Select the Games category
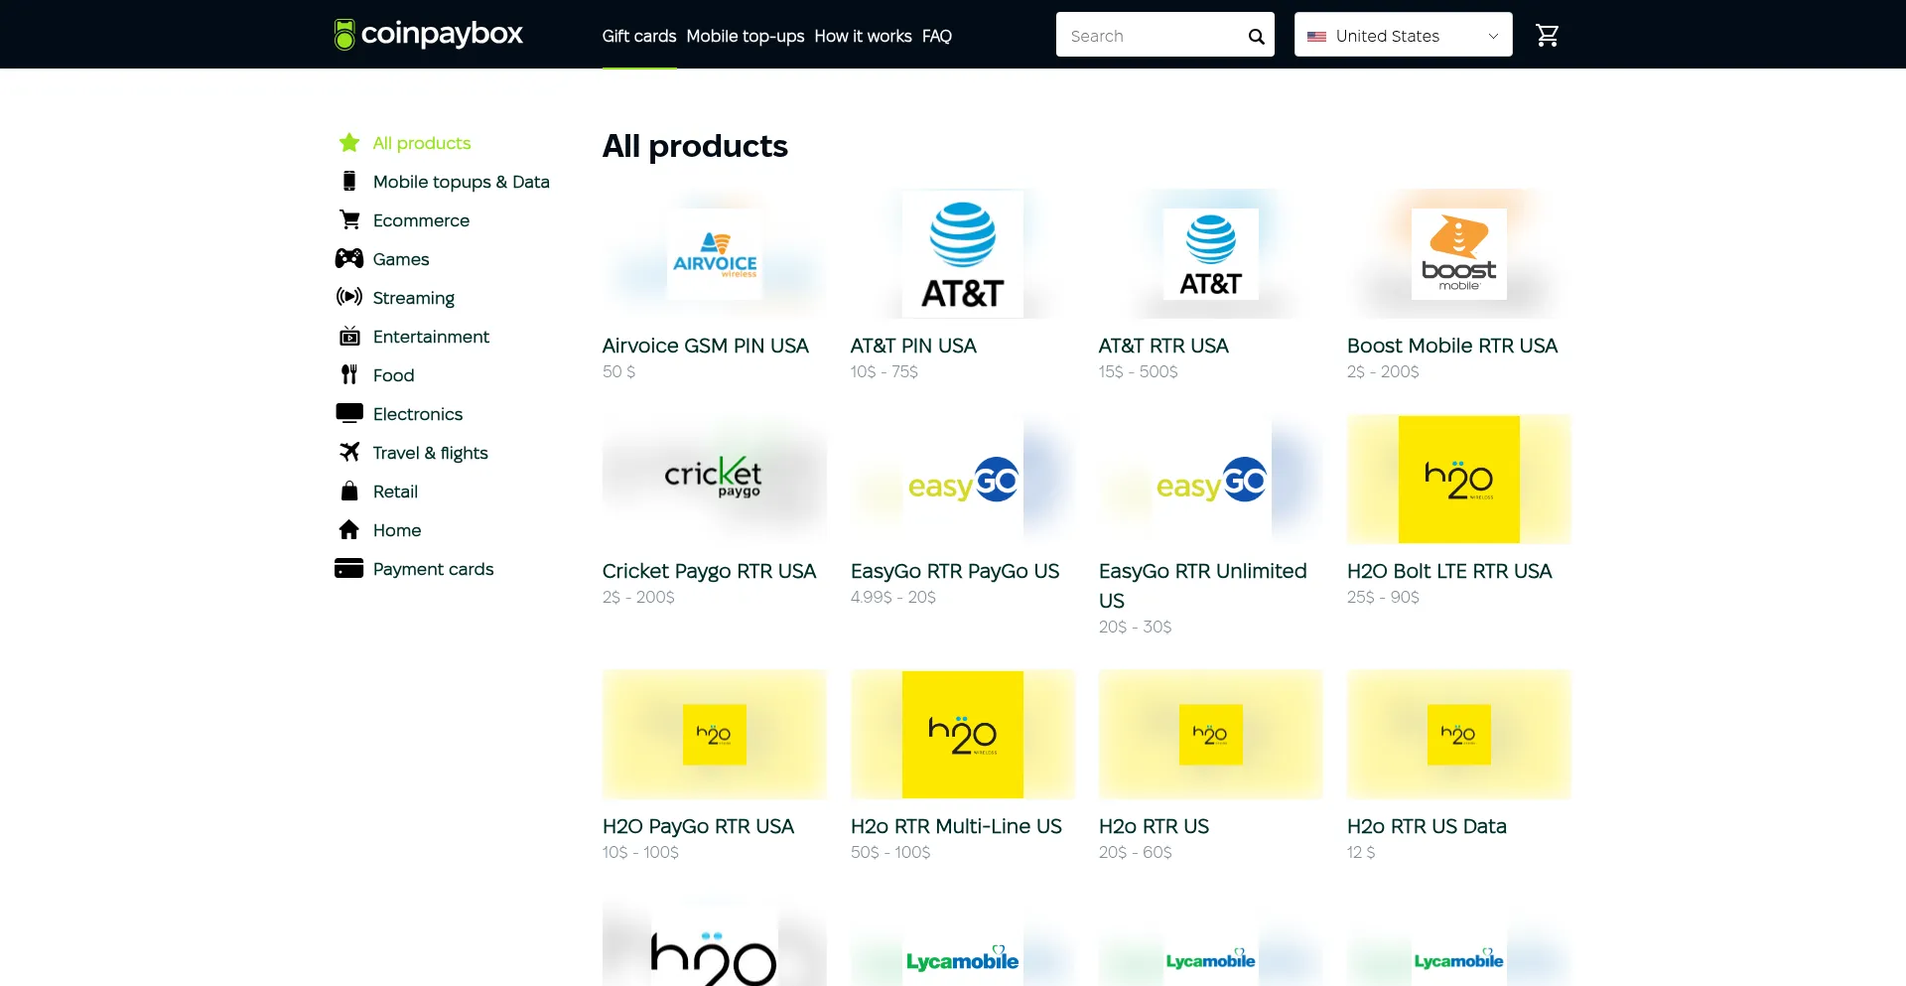 tap(401, 259)
